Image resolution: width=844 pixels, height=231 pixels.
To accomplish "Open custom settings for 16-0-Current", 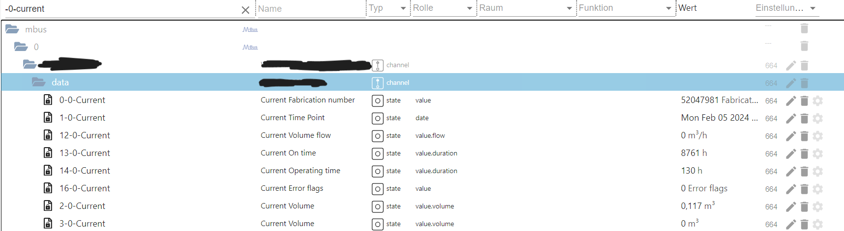I will coord(817,189).
